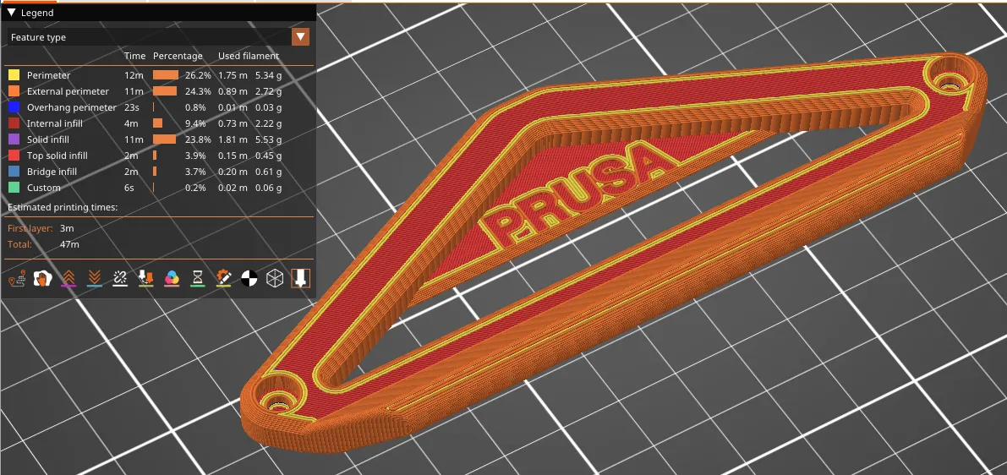1007x475 pixels.
Task: Toggle Overhang perimeter feature row
Action: [x=159, y=107]
